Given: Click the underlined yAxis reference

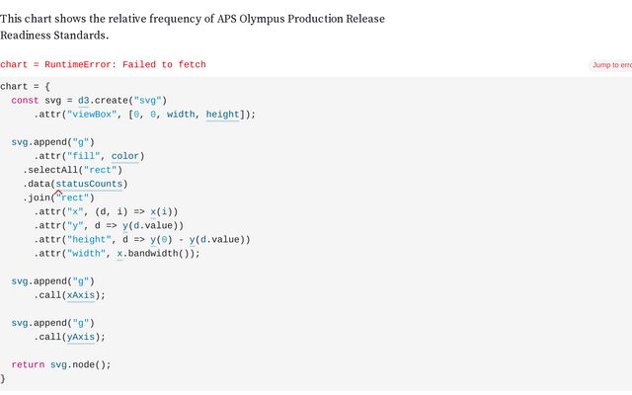Looking at the screenshot, I should coord(81,337).
